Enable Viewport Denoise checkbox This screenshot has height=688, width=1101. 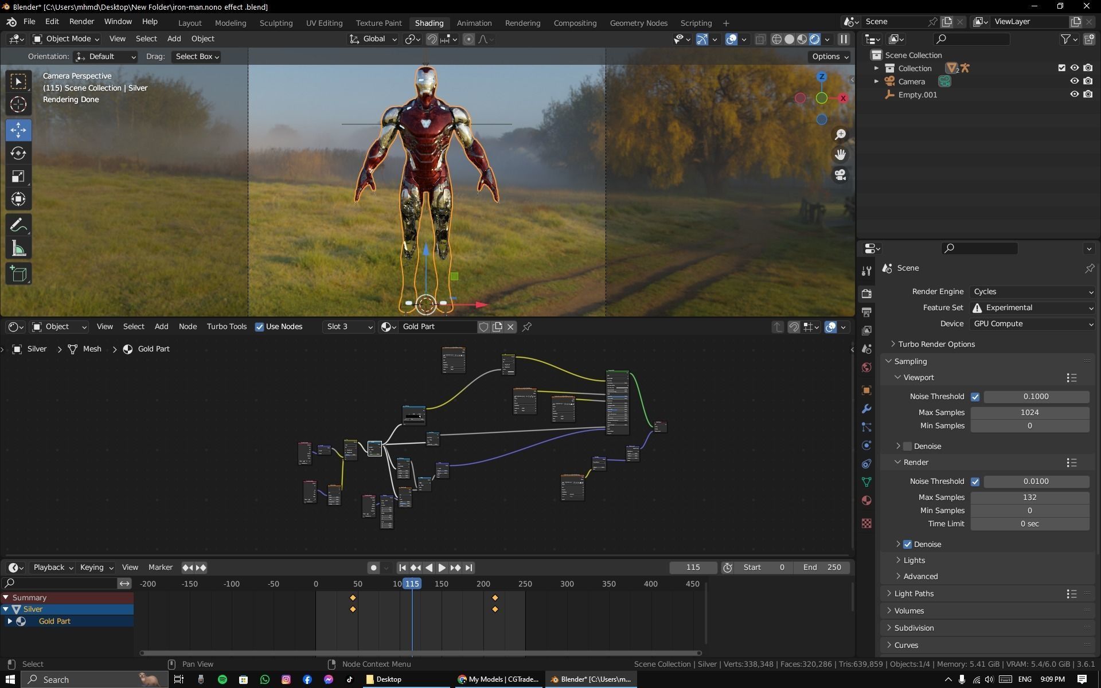(907, 446)
